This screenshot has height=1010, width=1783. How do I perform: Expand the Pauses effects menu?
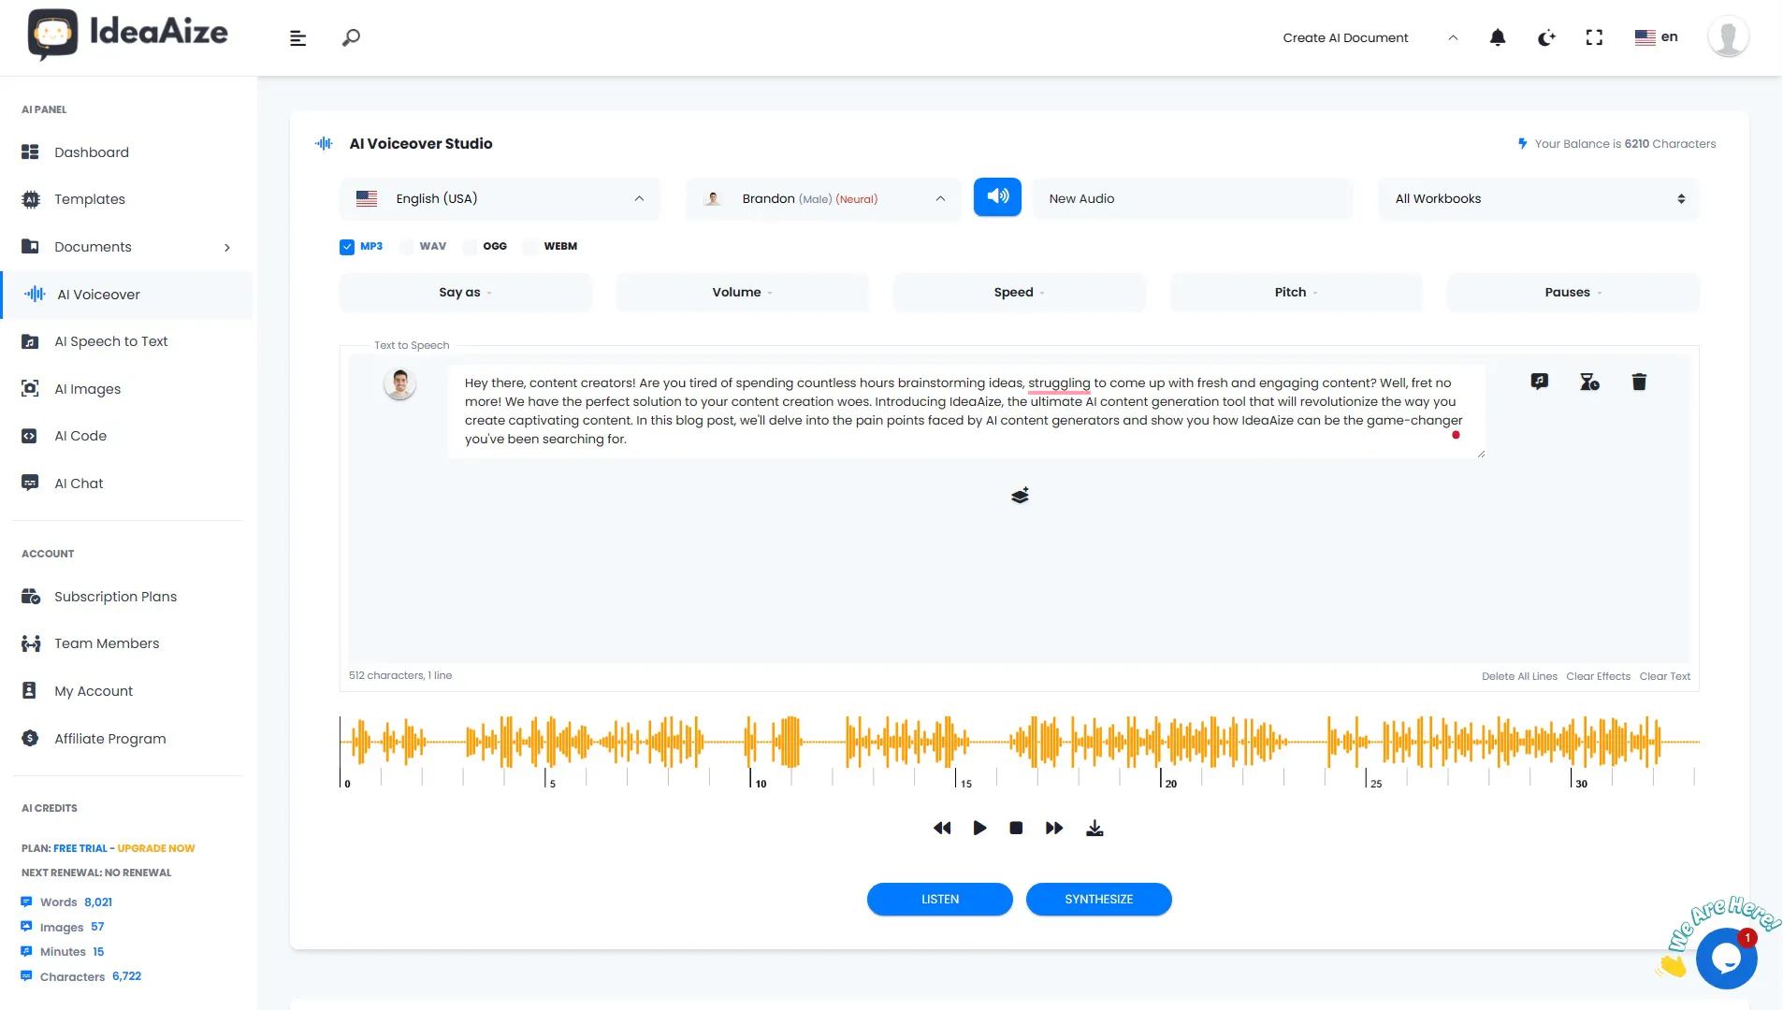click(x=1573, y=292)
